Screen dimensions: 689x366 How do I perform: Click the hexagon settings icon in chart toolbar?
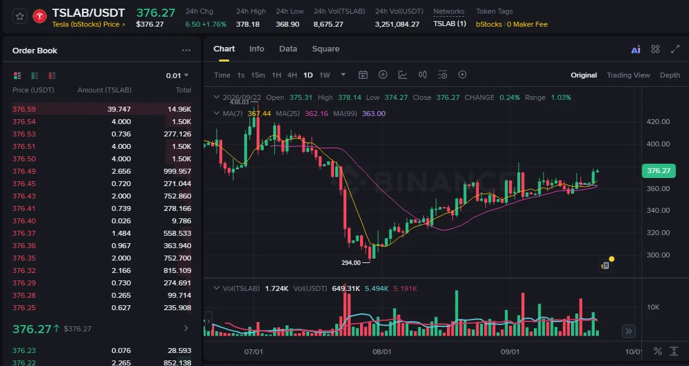(462, 74)
